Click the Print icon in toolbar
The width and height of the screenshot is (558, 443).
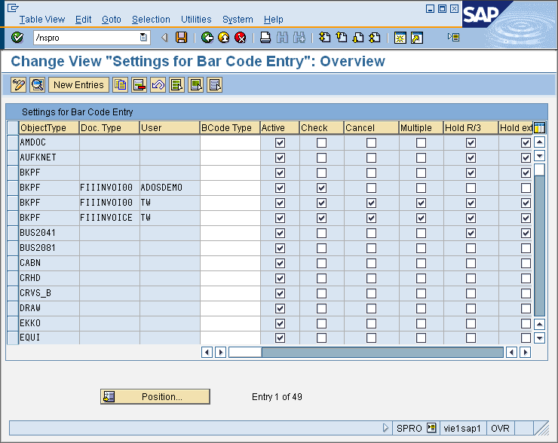pos(265,38)
